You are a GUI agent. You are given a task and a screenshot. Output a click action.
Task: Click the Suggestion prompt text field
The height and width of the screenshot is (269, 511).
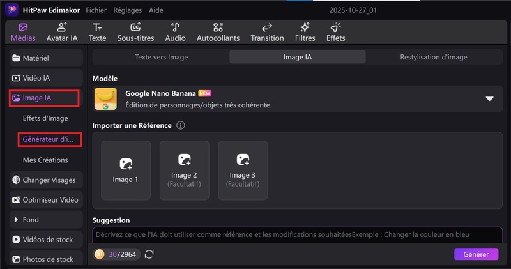point(298,235)
